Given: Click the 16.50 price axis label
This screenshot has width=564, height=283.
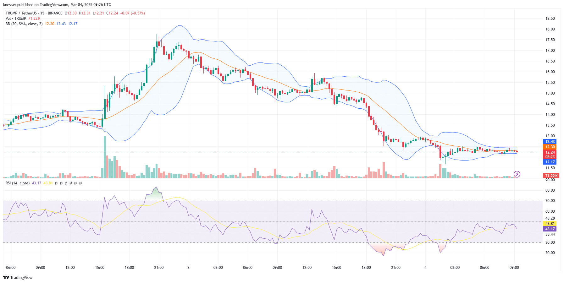Looking at the screenshot, I should 550,61.
